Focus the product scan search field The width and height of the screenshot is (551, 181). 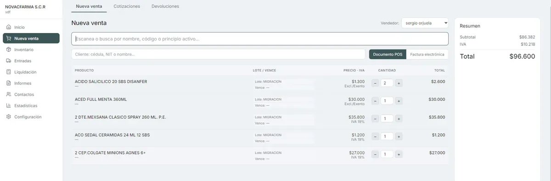260,39
